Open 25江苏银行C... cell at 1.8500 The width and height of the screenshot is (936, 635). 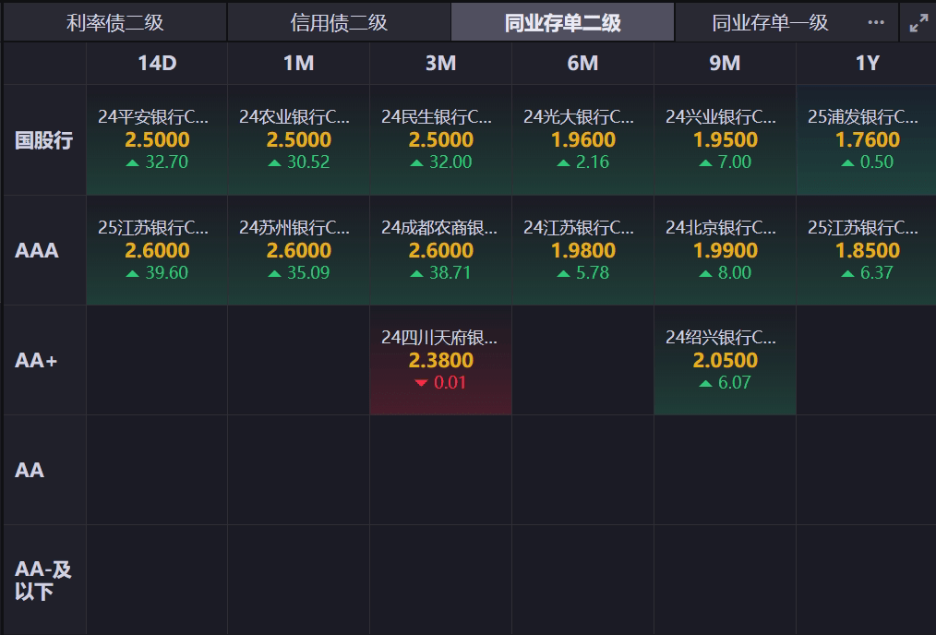point(867,250)
